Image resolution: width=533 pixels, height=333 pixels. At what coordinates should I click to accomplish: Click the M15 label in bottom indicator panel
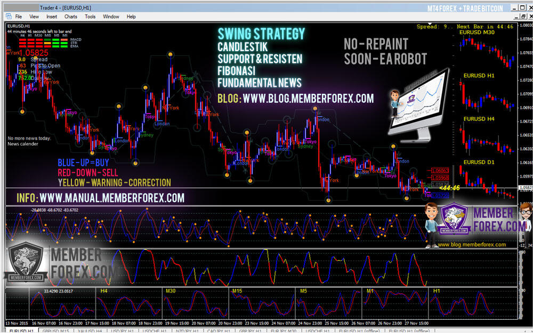(237, 291)
